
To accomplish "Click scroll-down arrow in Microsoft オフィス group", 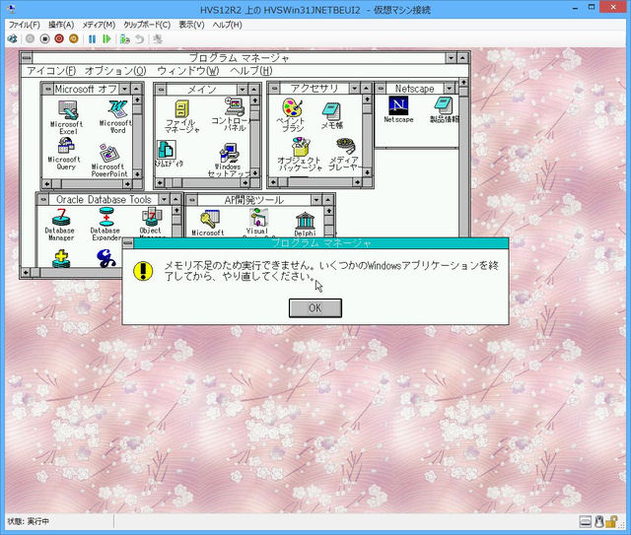I will pos(137,173).
